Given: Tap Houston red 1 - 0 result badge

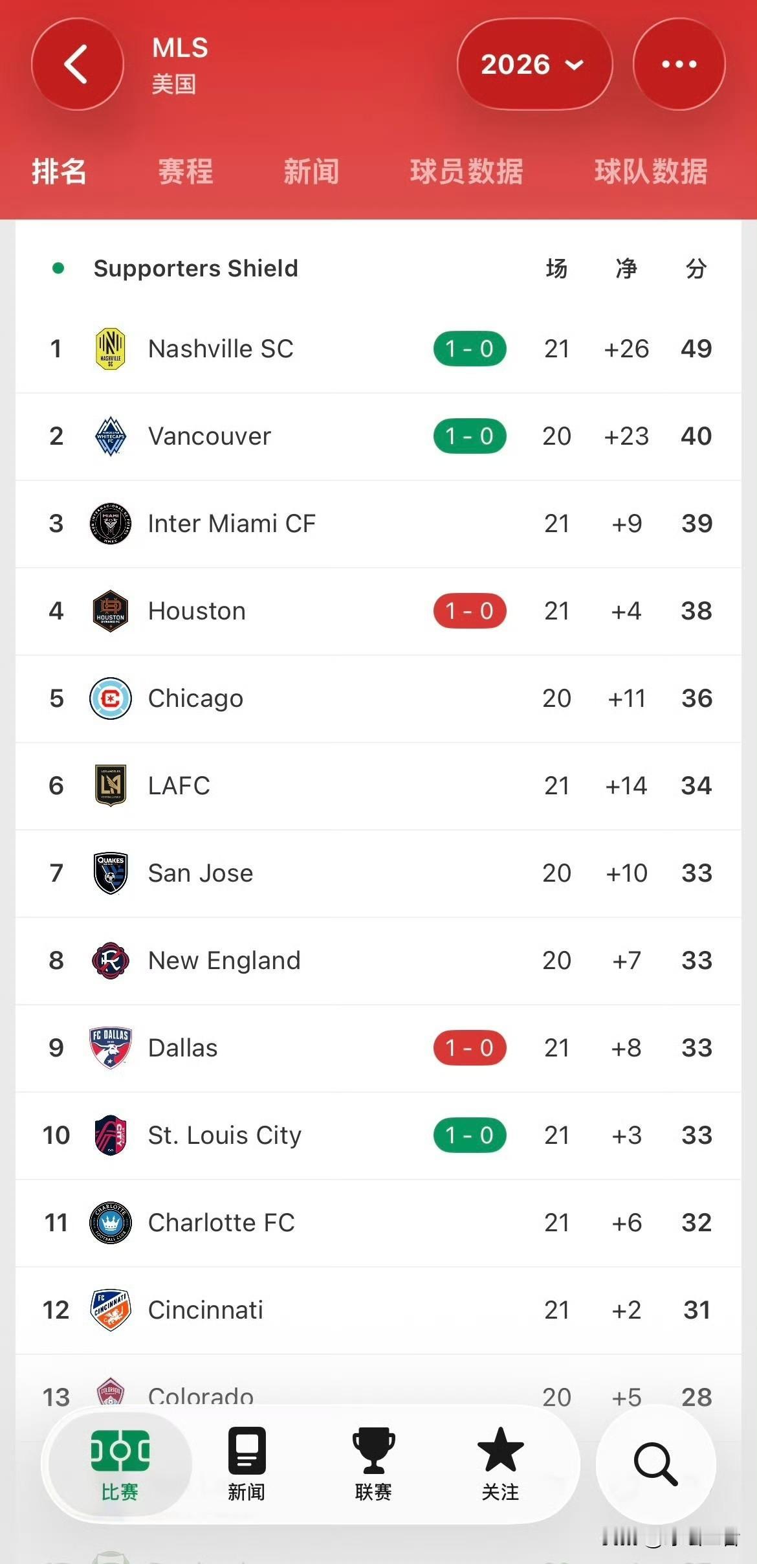Looking at the screenshot, I should pos(470,611).
